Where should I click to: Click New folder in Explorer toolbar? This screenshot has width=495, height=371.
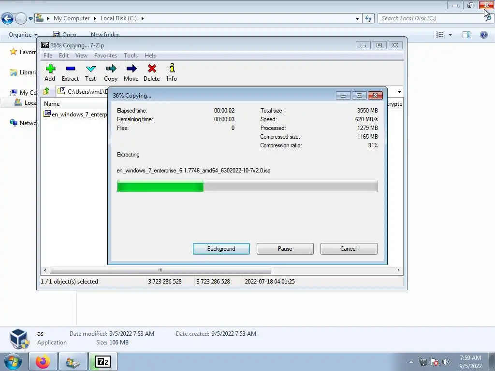[105, 35]
